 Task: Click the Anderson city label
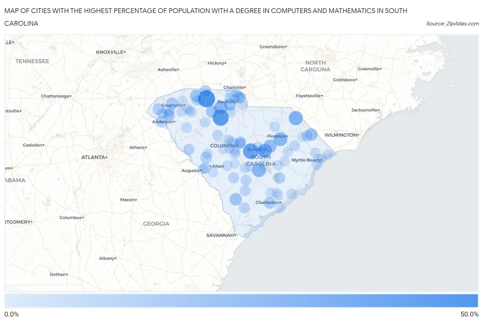click(x=164, y=122)
